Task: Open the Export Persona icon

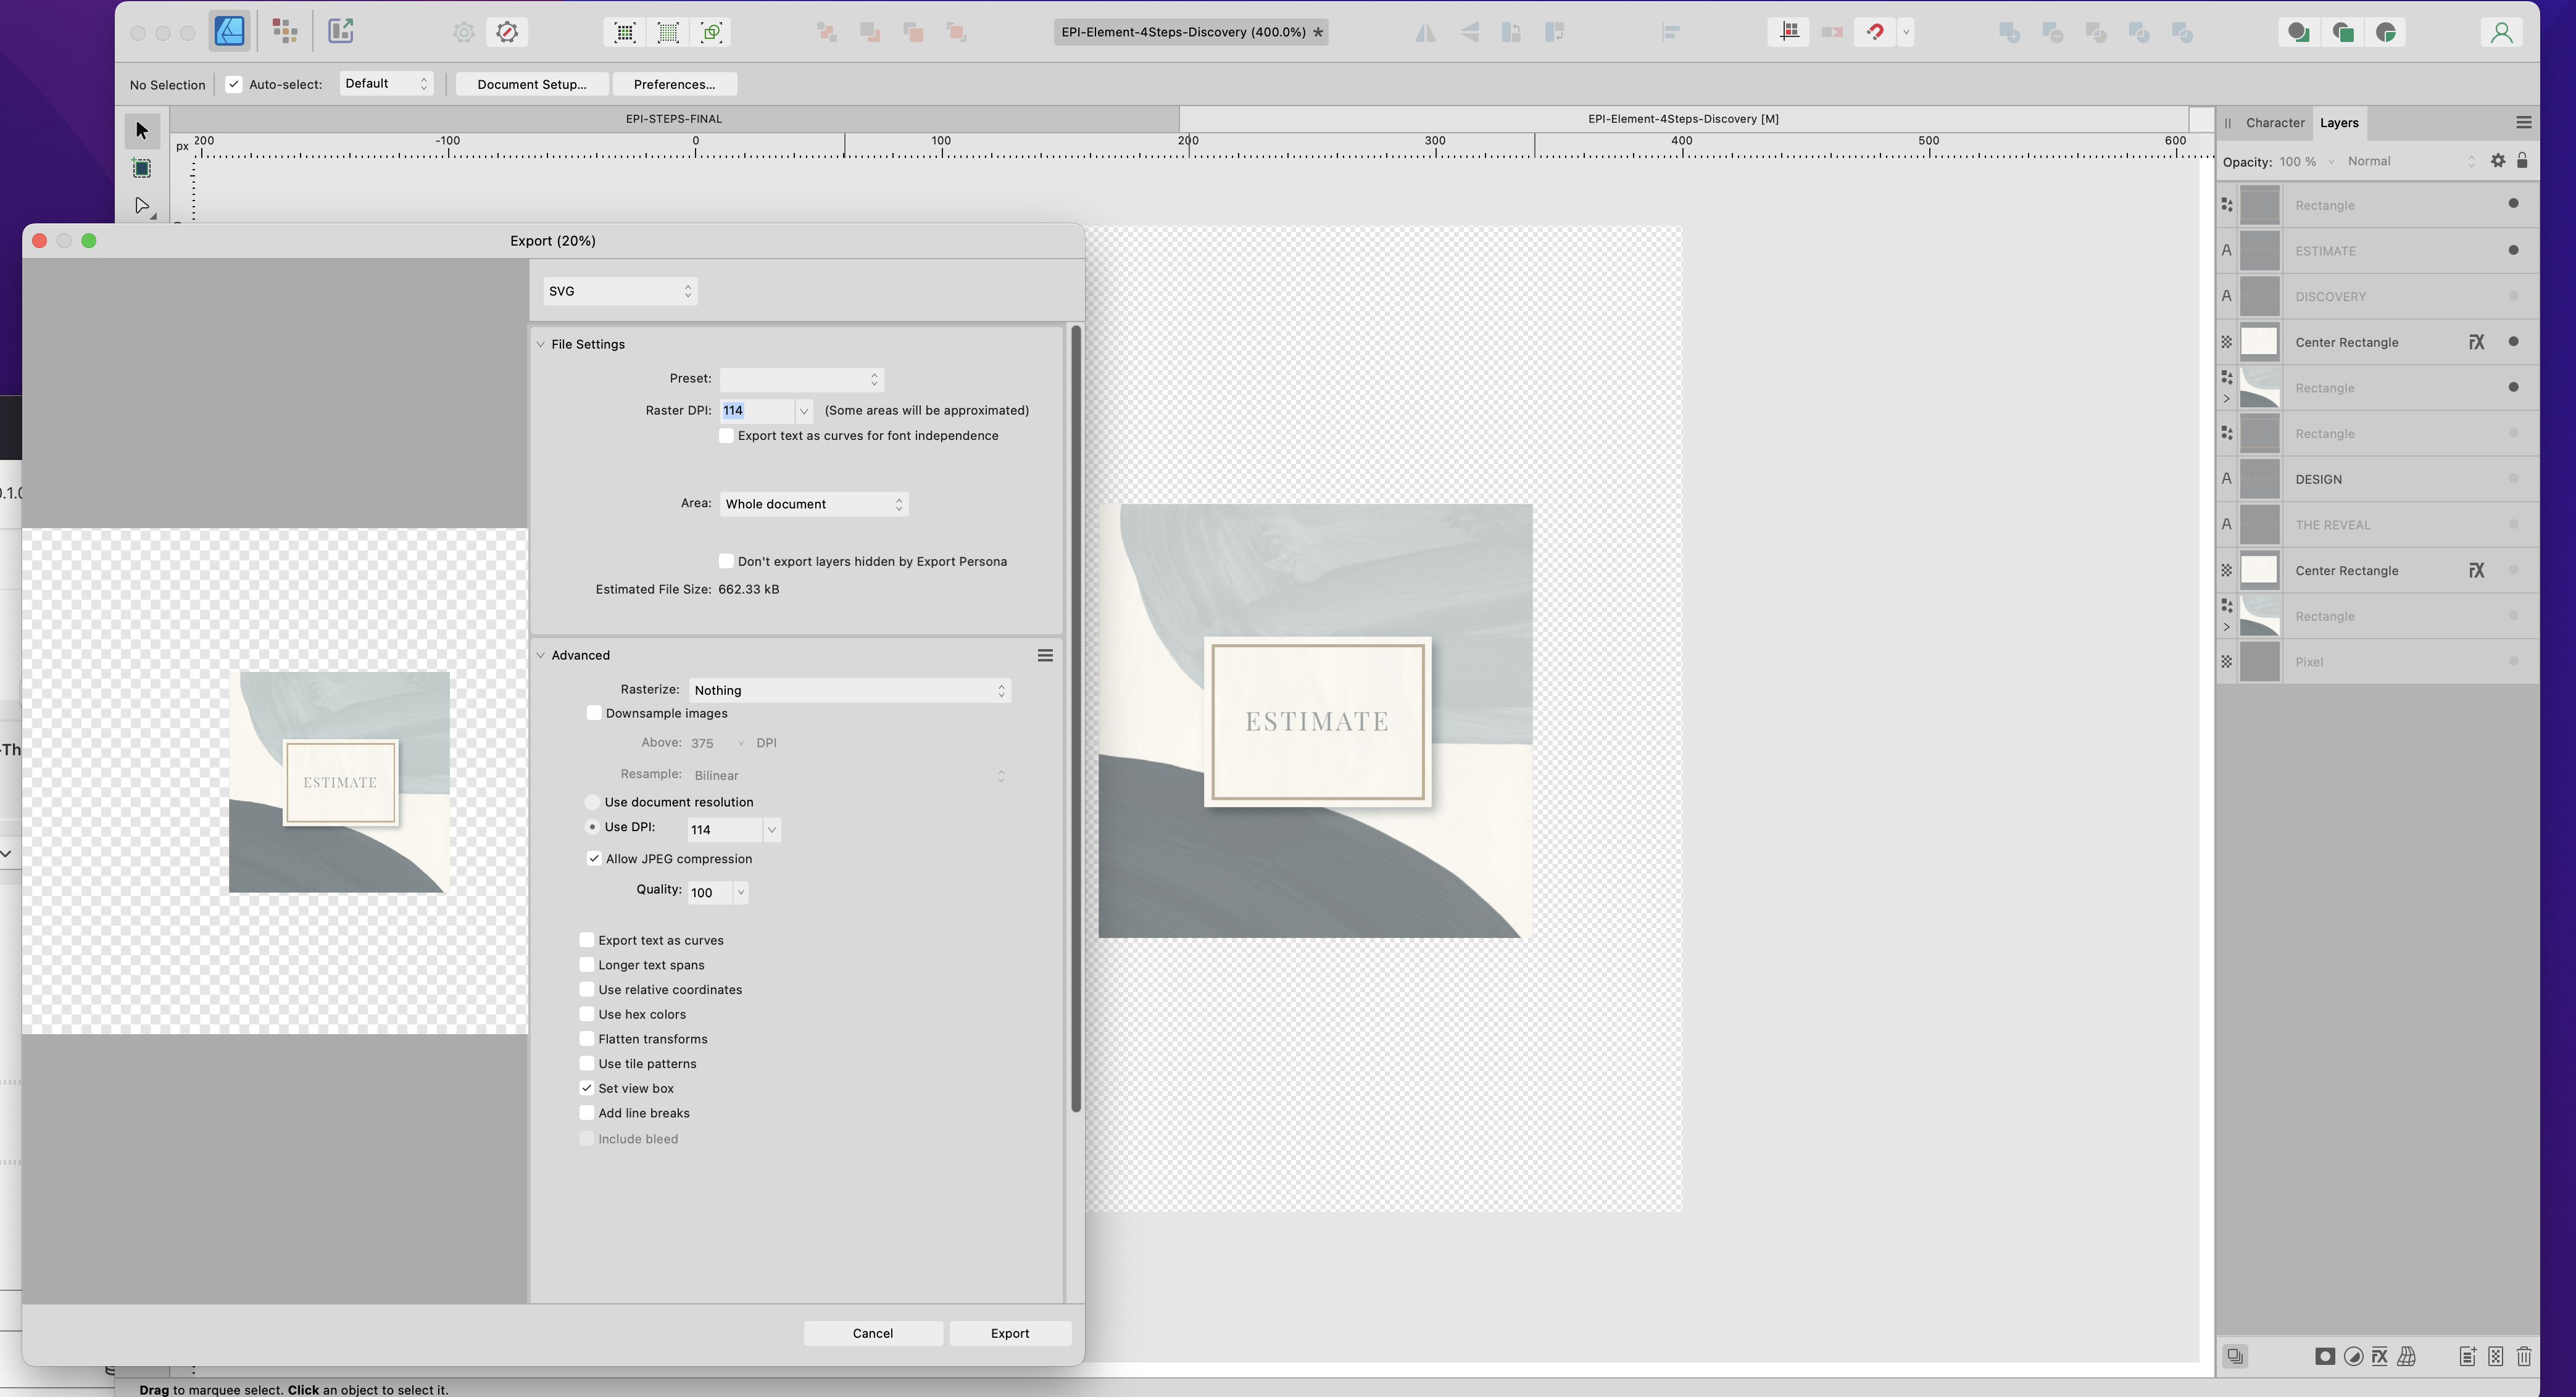Action: [341, 32]
